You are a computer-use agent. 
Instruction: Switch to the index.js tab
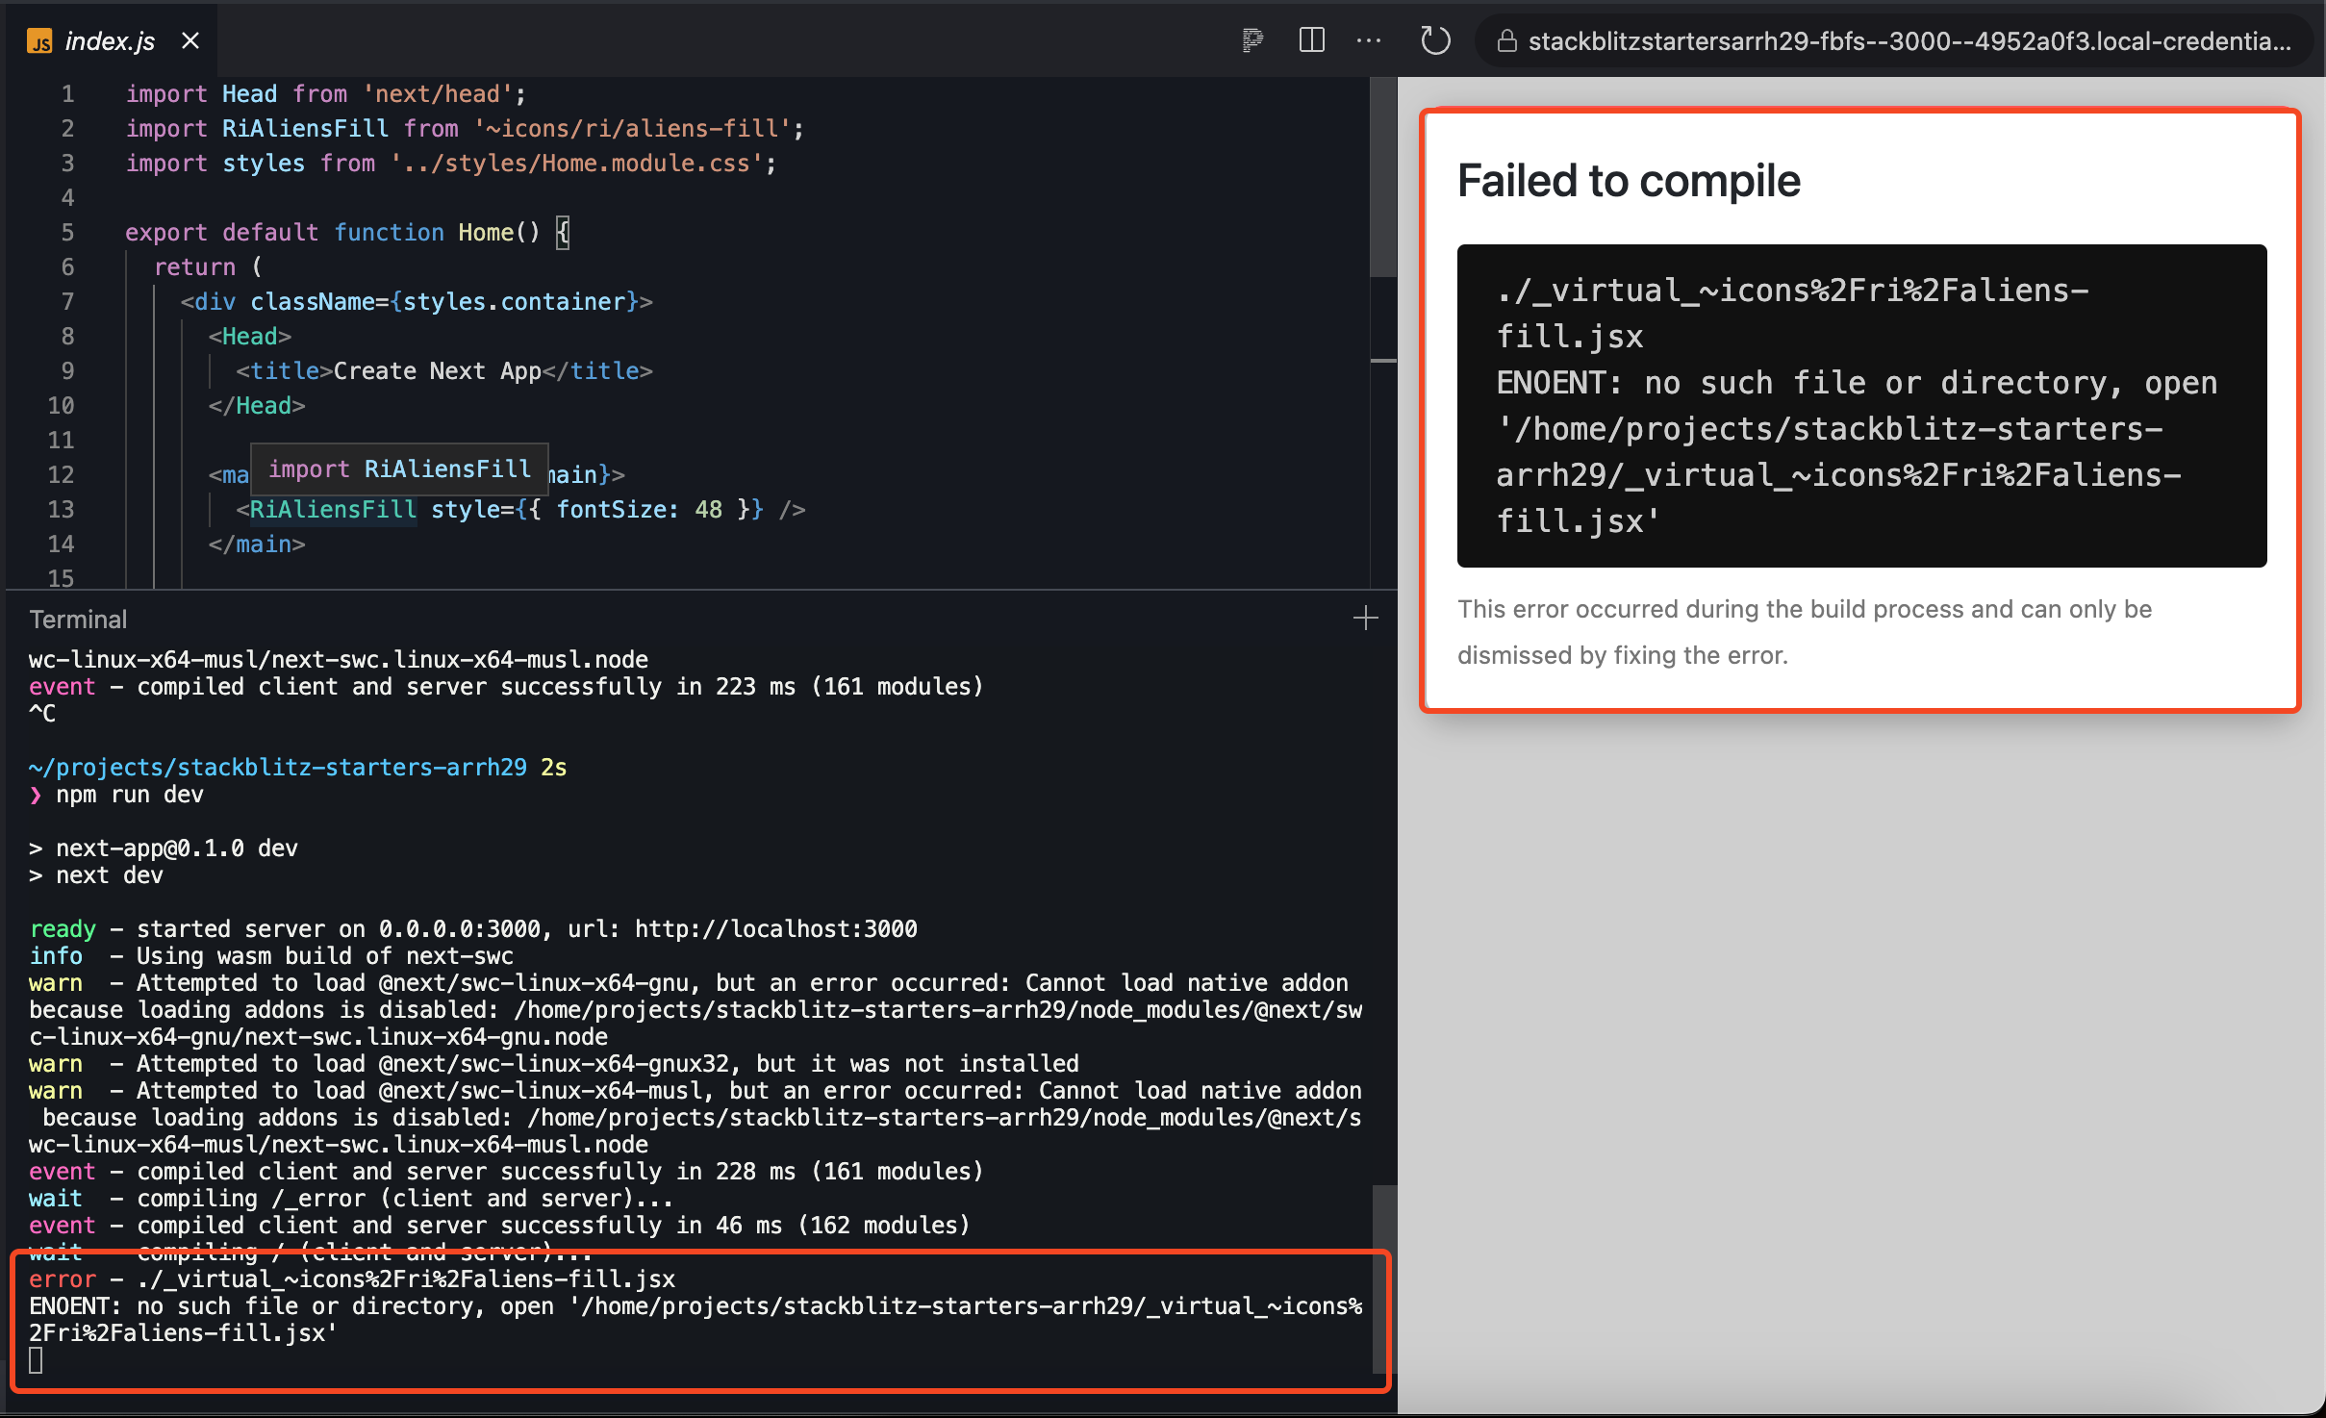coord(109,40)
